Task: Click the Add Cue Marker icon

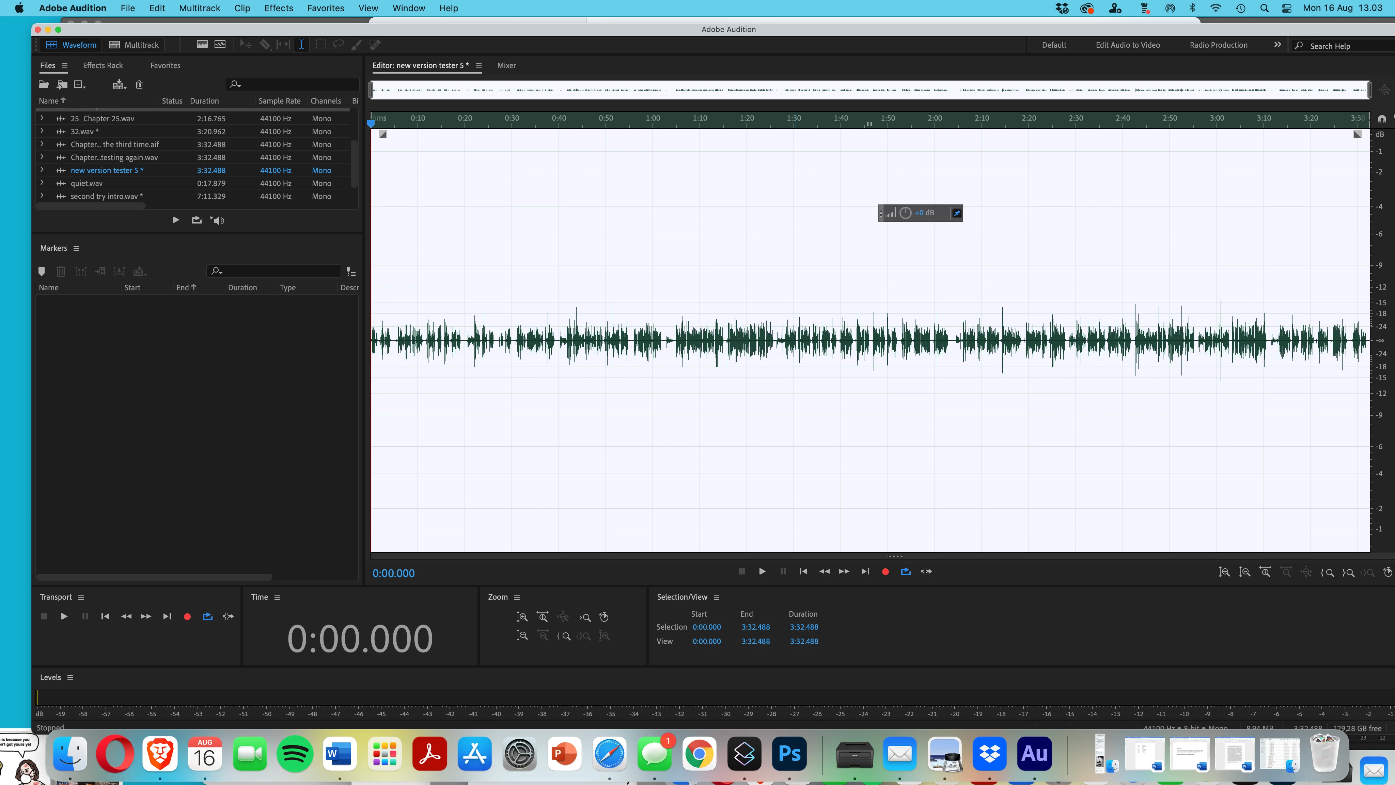Action: (42, 272)
